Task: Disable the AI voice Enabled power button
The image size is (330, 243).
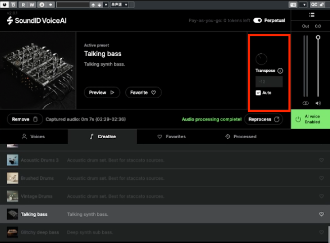Action: pos(298,119)
